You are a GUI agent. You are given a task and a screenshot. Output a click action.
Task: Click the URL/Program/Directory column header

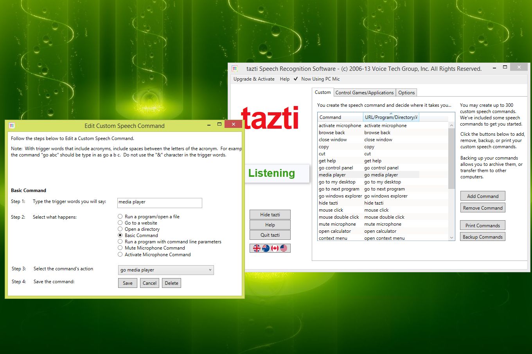tap(391, 117)
